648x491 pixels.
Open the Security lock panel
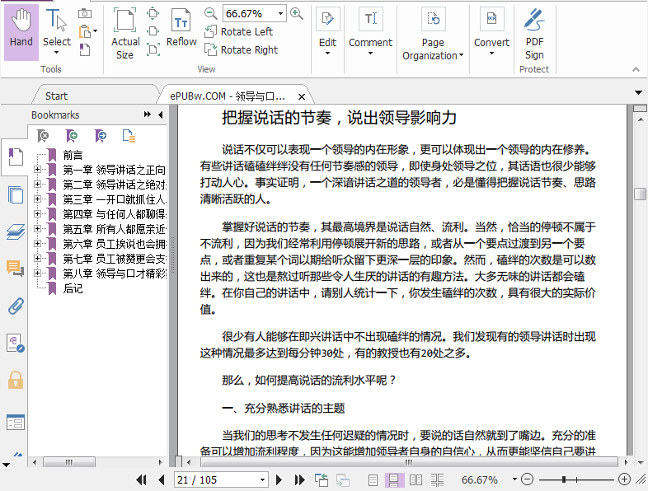click(x=14, y=380)
